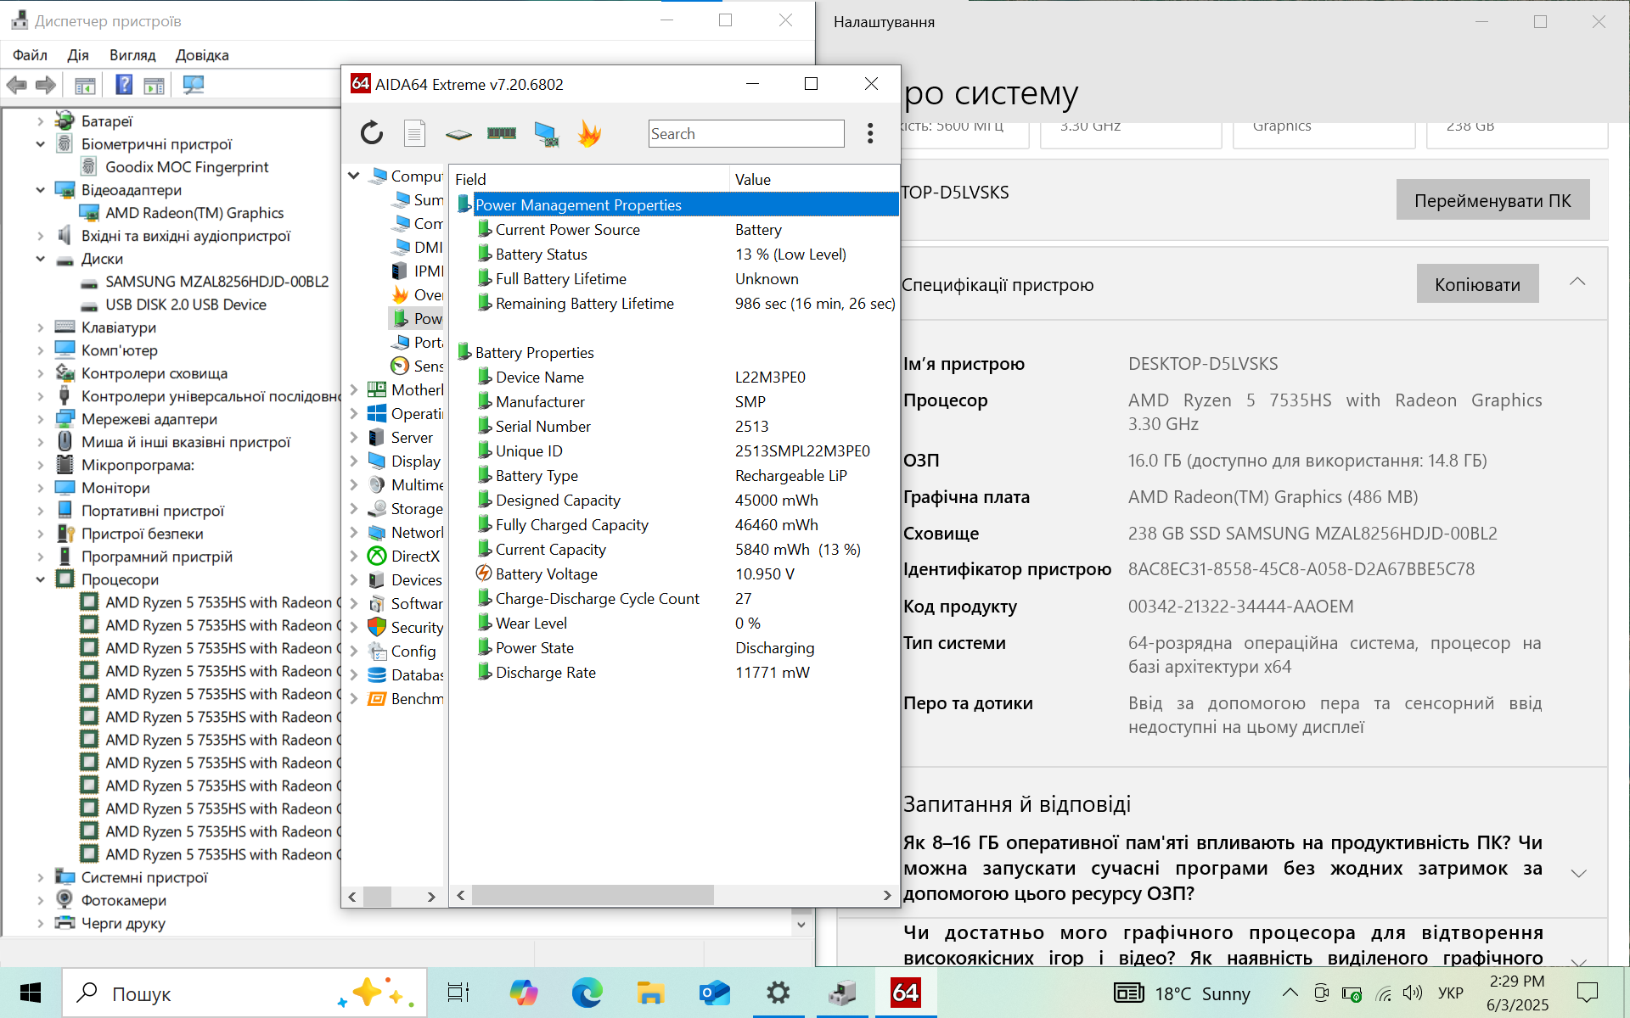Select the Battery Status row
This screenshot has width=1630, height=1018.
677,254
